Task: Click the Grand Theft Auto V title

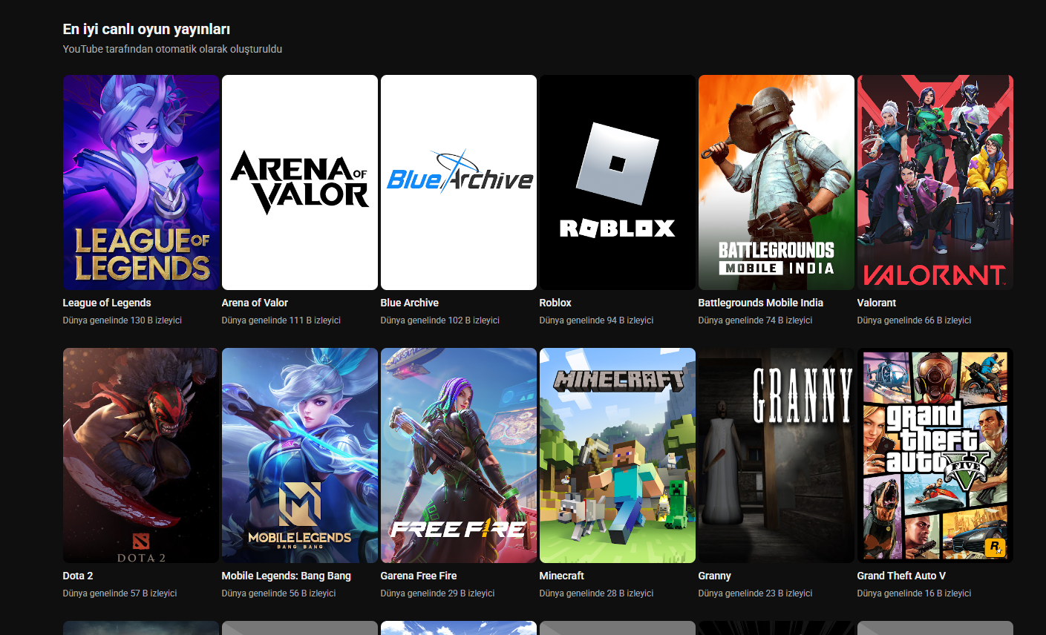Action: click(x=901, y=576)
